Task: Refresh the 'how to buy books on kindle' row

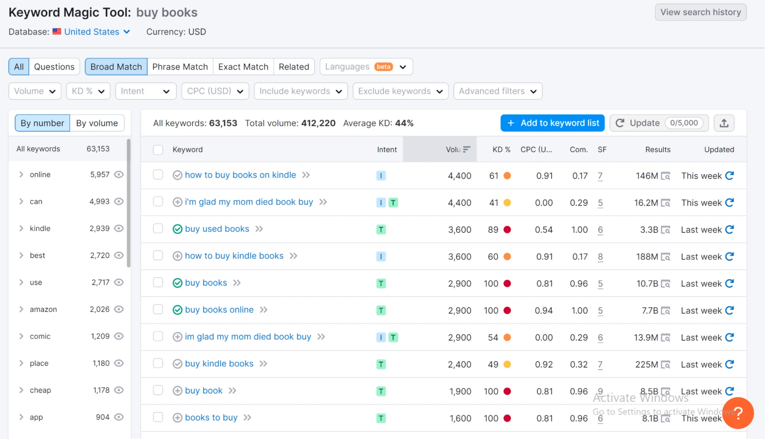Action: point(730,175)
